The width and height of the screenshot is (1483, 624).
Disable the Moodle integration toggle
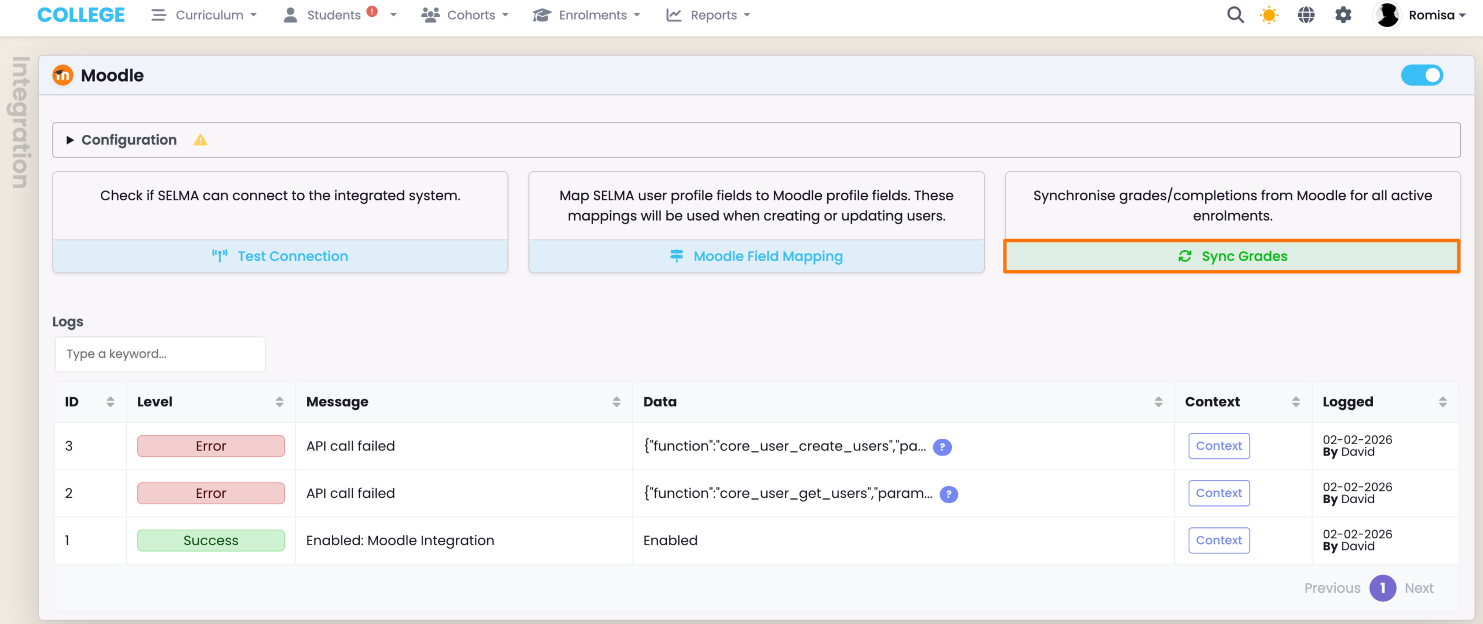(x=1422, y=75)
